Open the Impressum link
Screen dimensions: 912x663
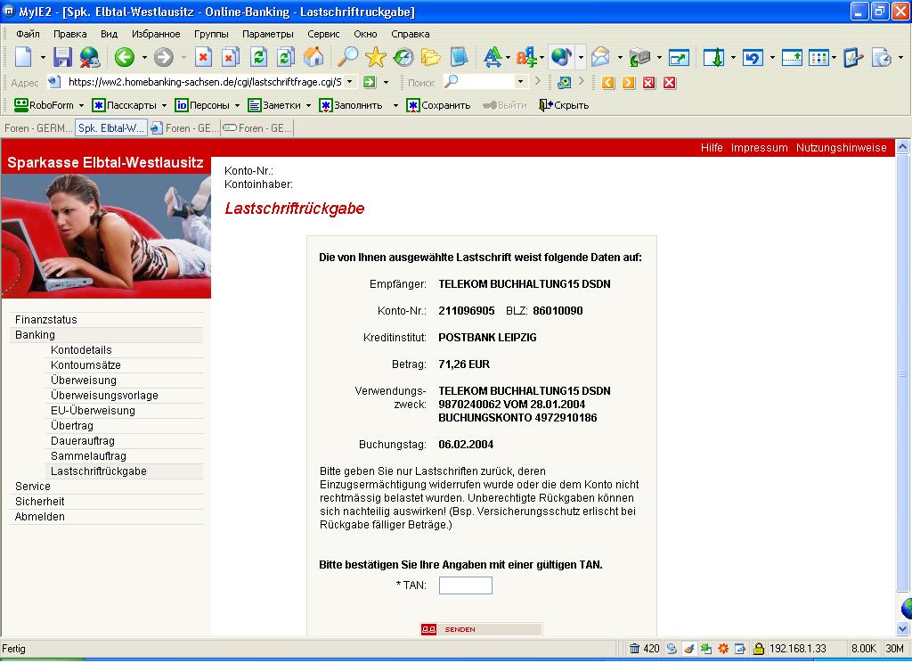coord(759,148)
